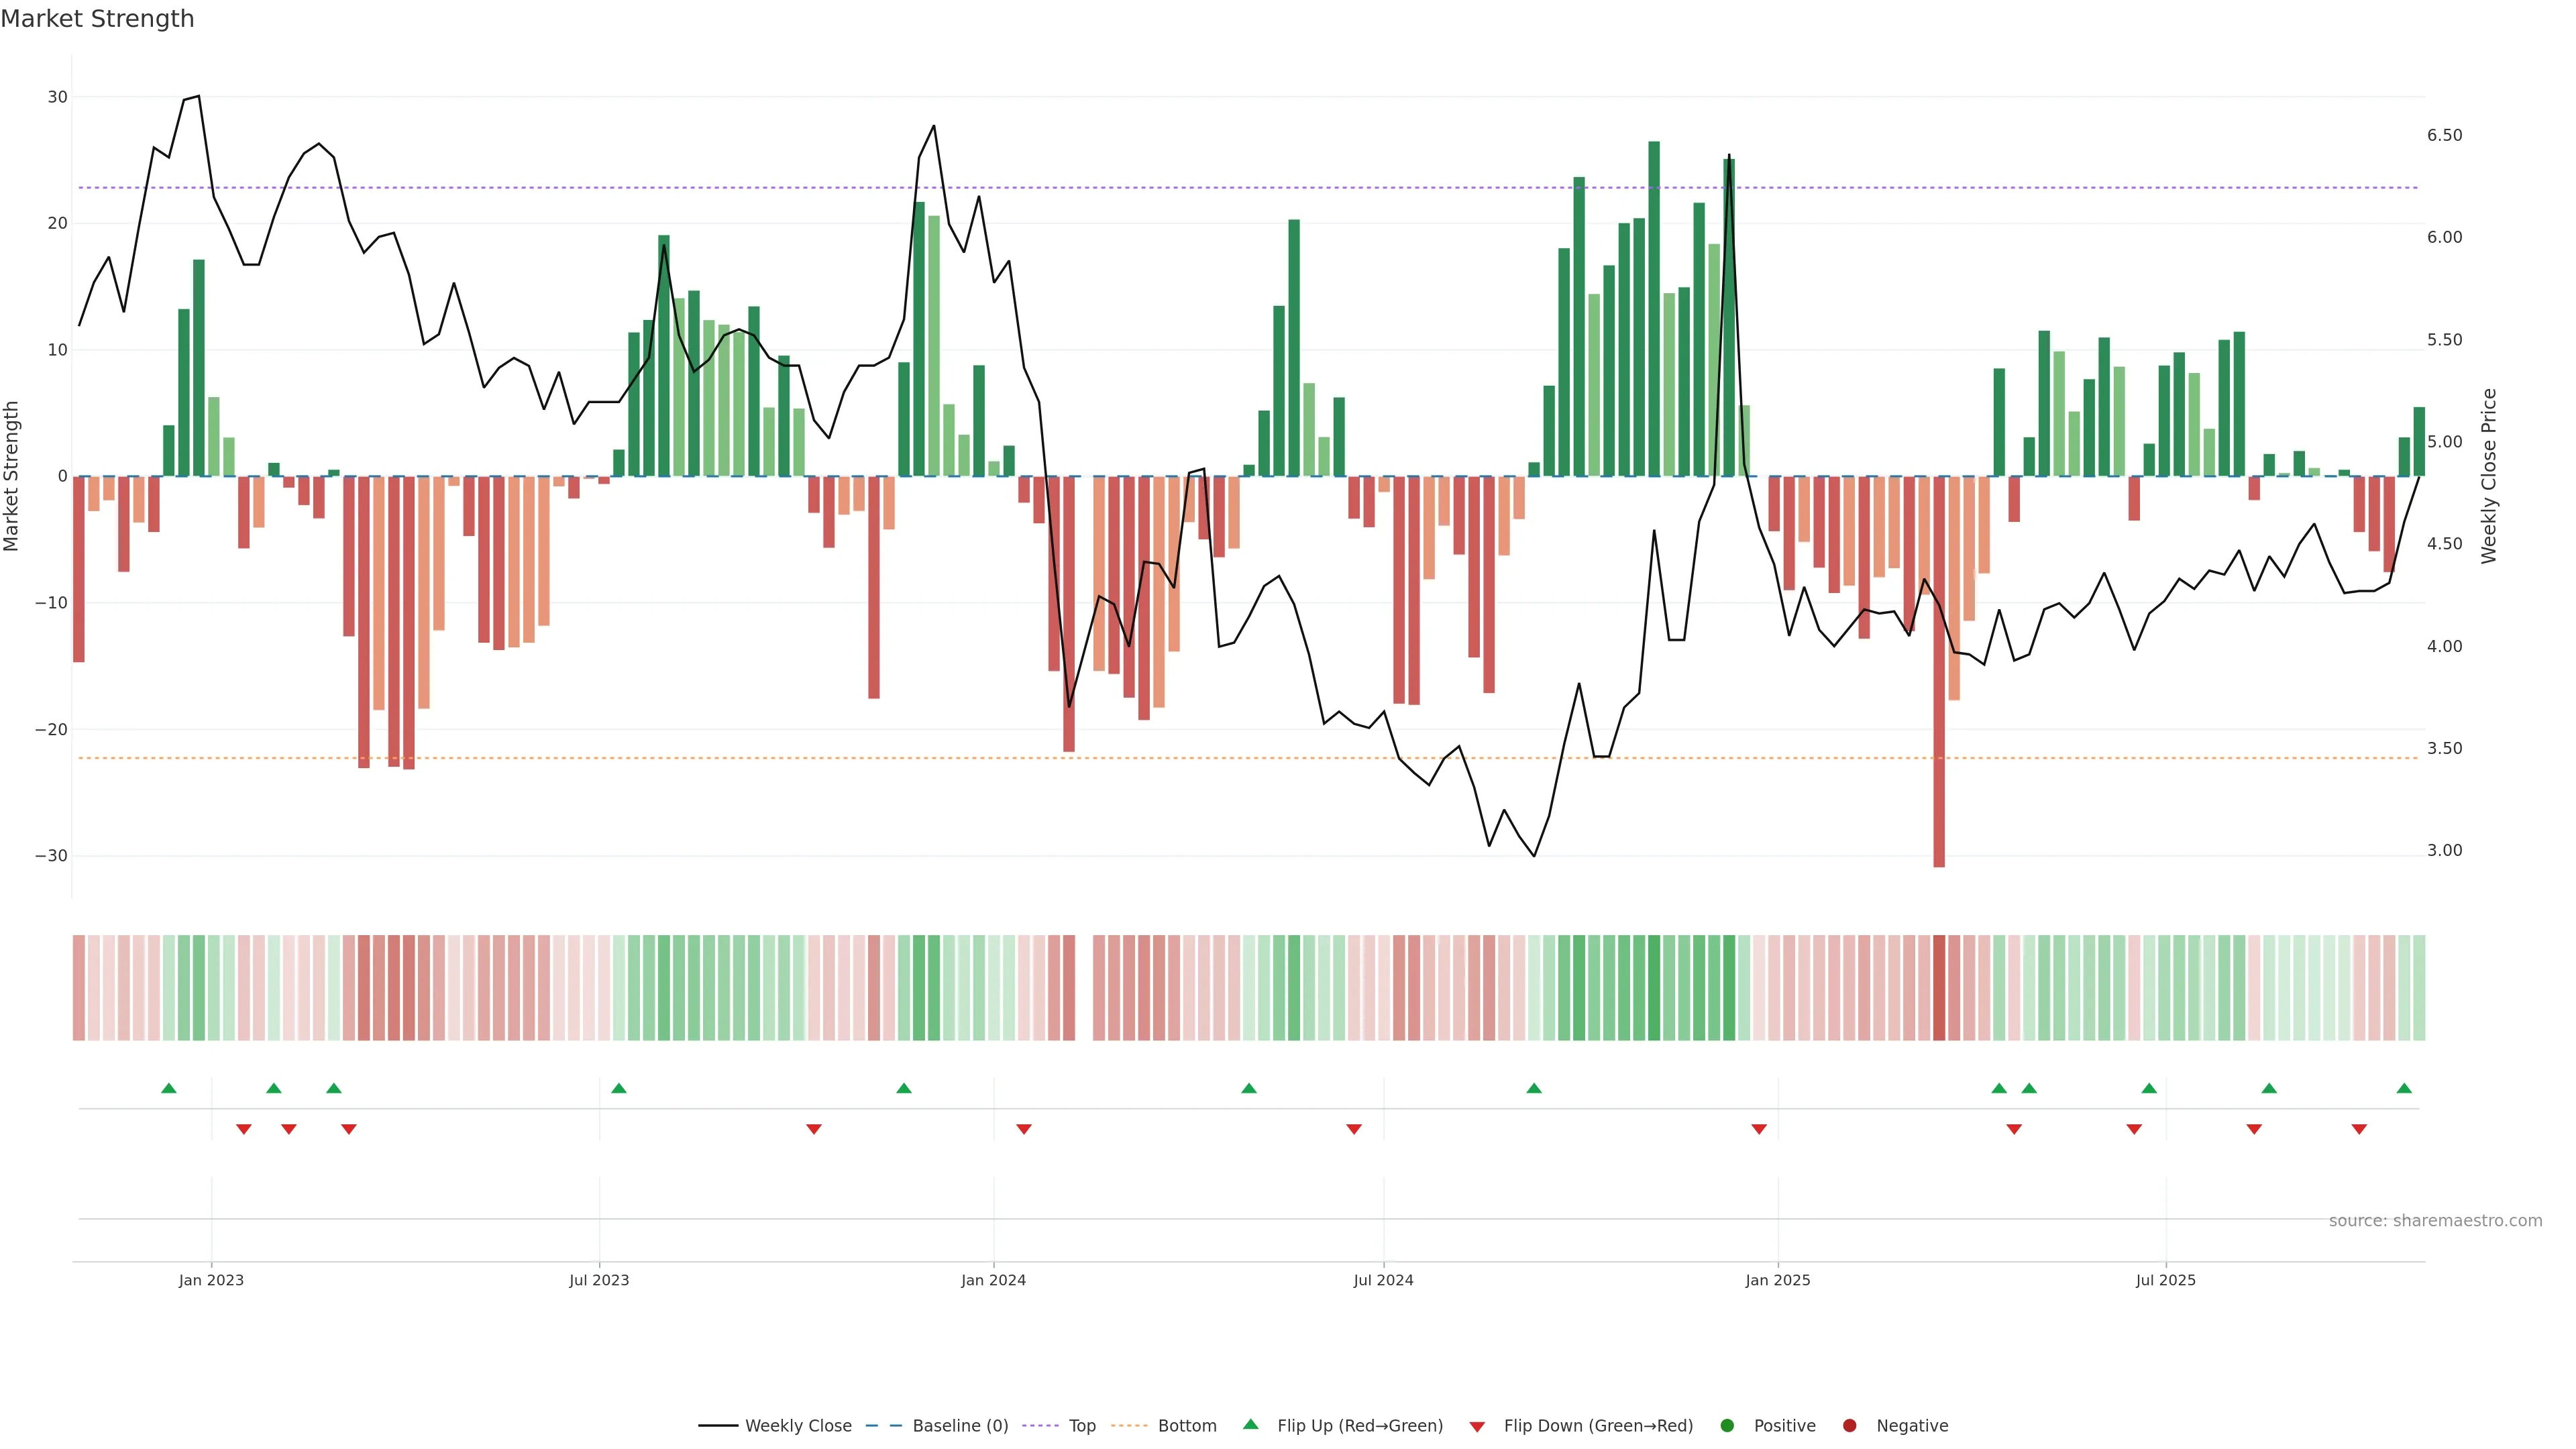Click the first green flip-up triangle marker

click(169, 1088)
